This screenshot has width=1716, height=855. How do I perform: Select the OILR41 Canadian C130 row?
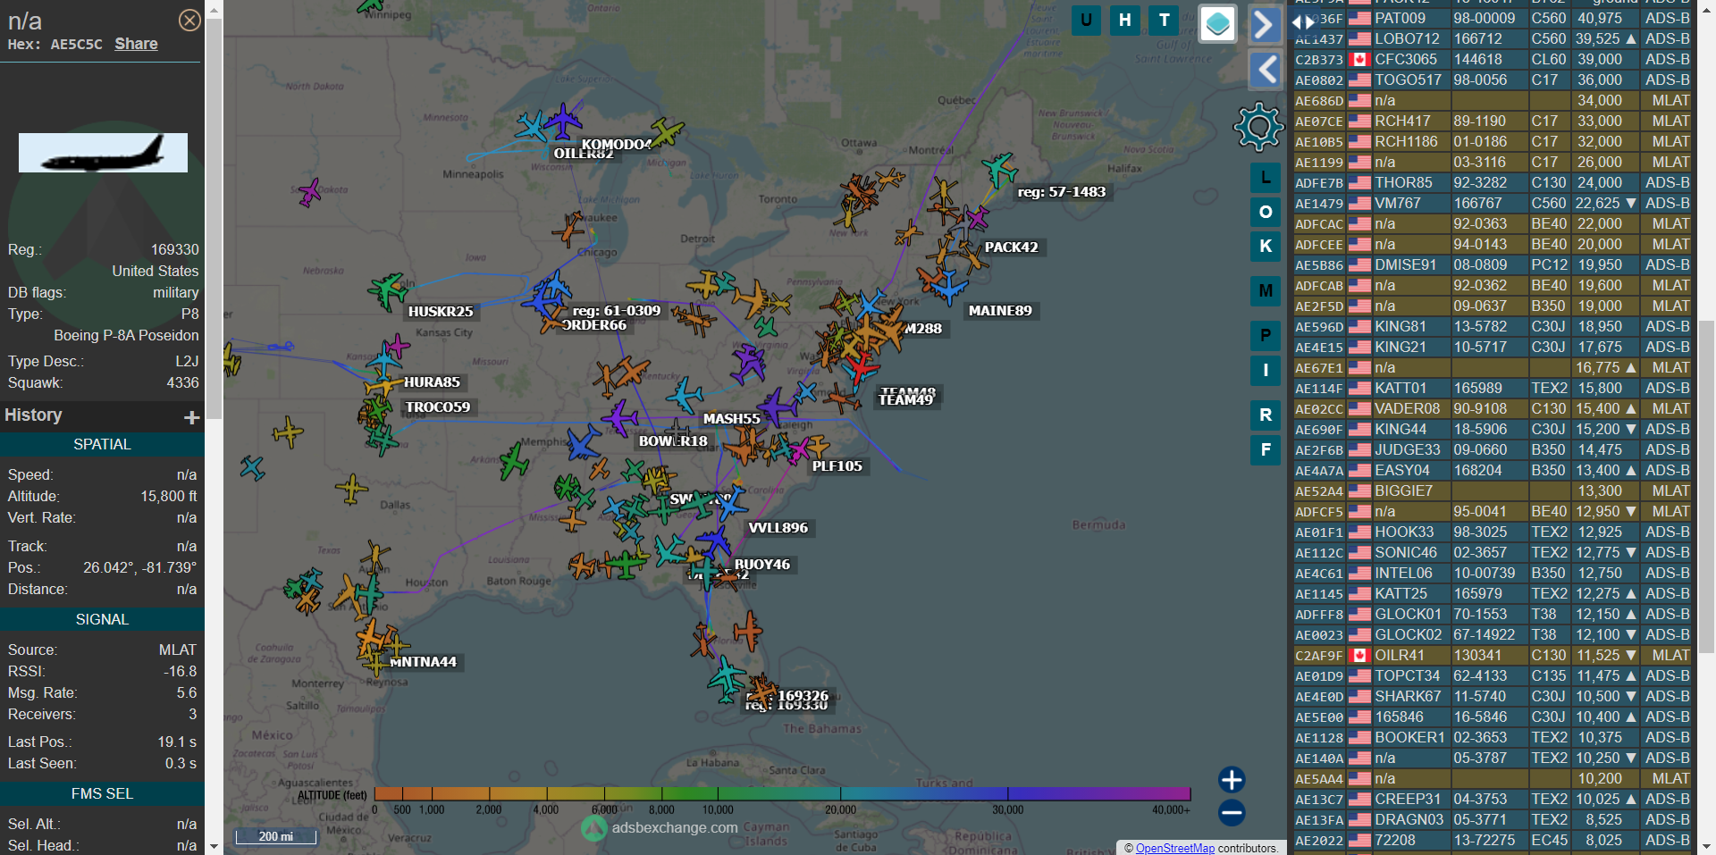(1492, 655)
